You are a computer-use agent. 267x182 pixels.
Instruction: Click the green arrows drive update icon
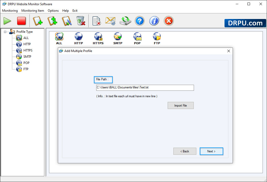click(x=125, y=21)
